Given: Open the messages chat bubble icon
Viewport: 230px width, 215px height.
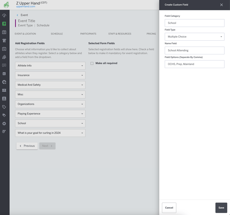Looking at the screenshot, I should [x=4, y=65].
